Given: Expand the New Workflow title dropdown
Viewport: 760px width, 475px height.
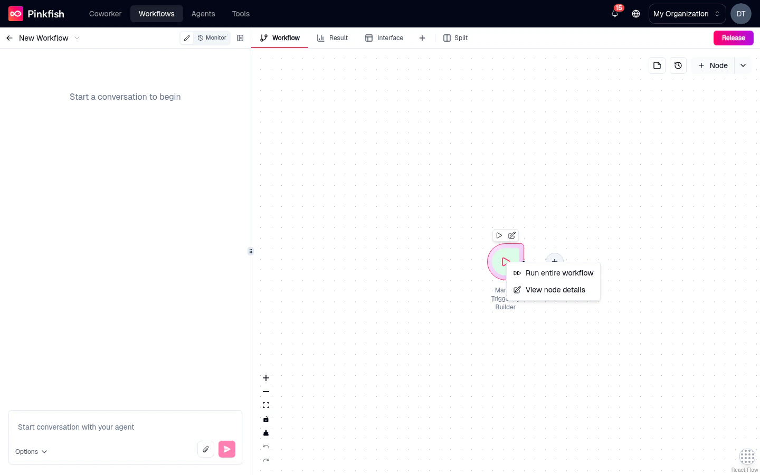Looking at the screenshot, I should click(x=77, y=38).
